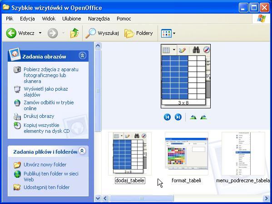Image resolution: width=272 pixels, height=204 pixels.
Task: Click Pobierz zdjęcia z aparatu fotograficznego link
Action: [51, 75]
